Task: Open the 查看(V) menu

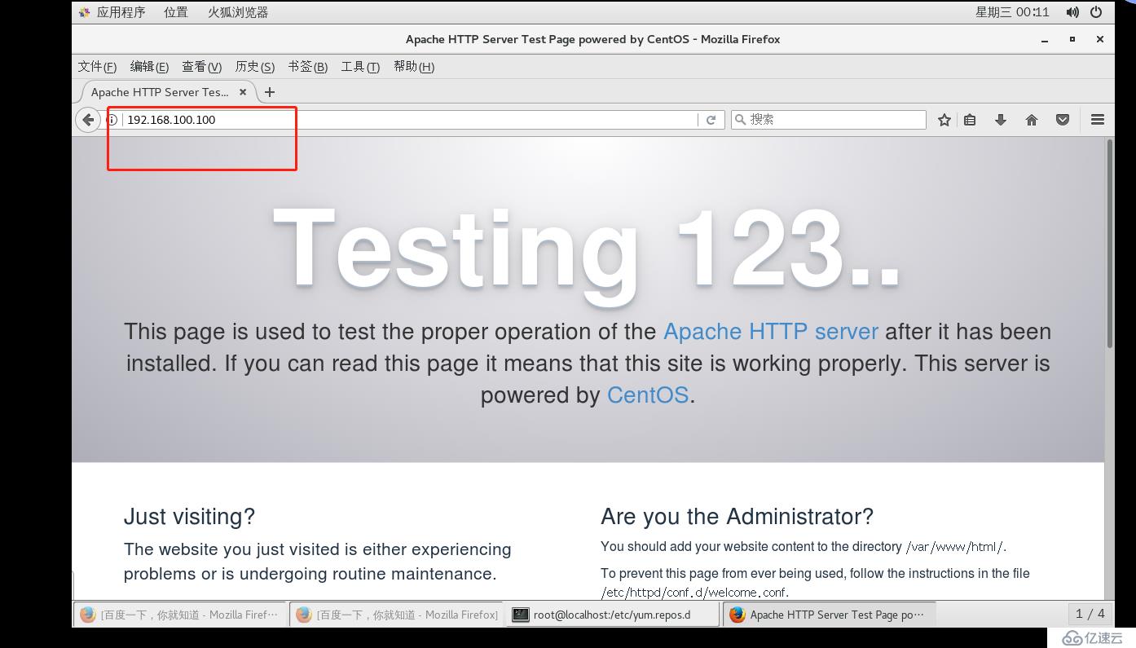Action: [201, 67]
